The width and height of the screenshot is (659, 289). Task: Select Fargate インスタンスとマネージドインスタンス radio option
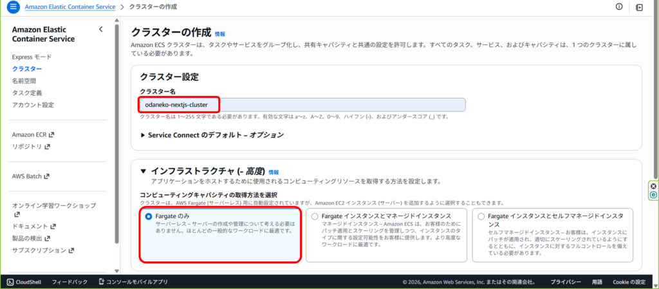click(314, 216)
